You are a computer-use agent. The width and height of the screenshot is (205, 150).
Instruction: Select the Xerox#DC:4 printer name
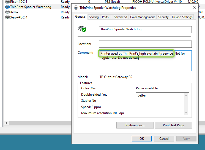[19, 17]
